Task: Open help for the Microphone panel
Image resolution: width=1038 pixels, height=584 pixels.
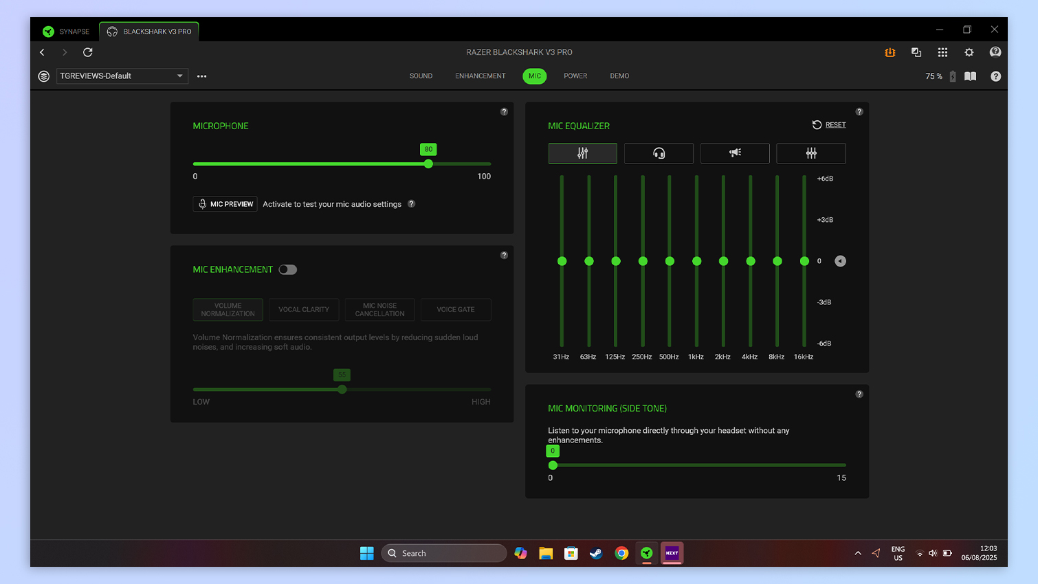Action: pyautogui.click(x=504, y=111)
